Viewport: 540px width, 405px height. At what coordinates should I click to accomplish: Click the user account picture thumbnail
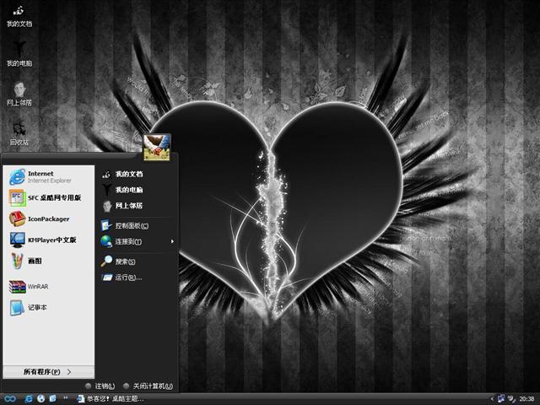157,148
